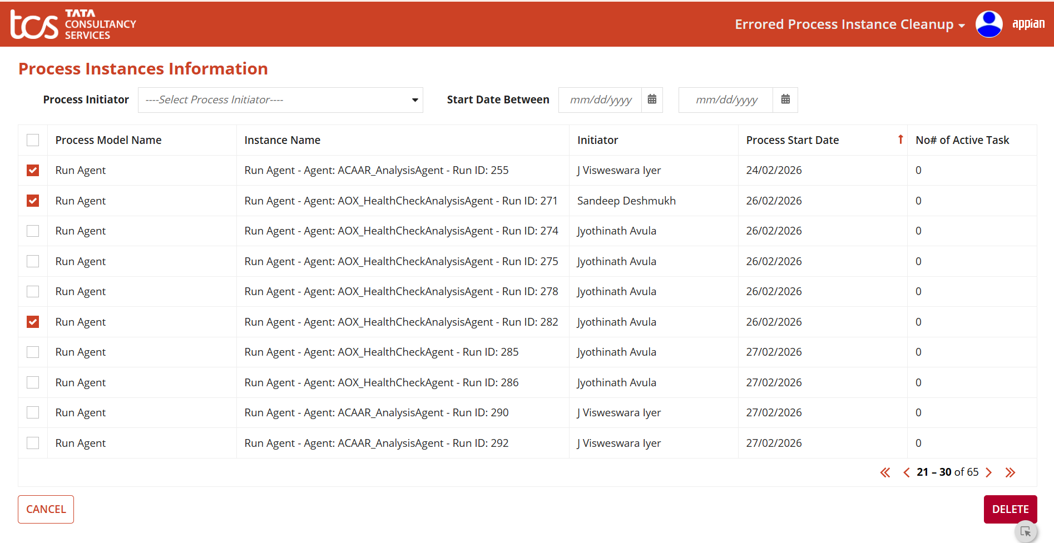Click the sort arrow on Process Start Date
The image size is (1054, 543).
pos(900,140)
